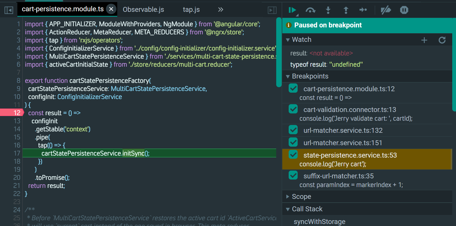
Task: Disable url-matcher.service.ts:132 breakpoint
Action: [293, 130]
